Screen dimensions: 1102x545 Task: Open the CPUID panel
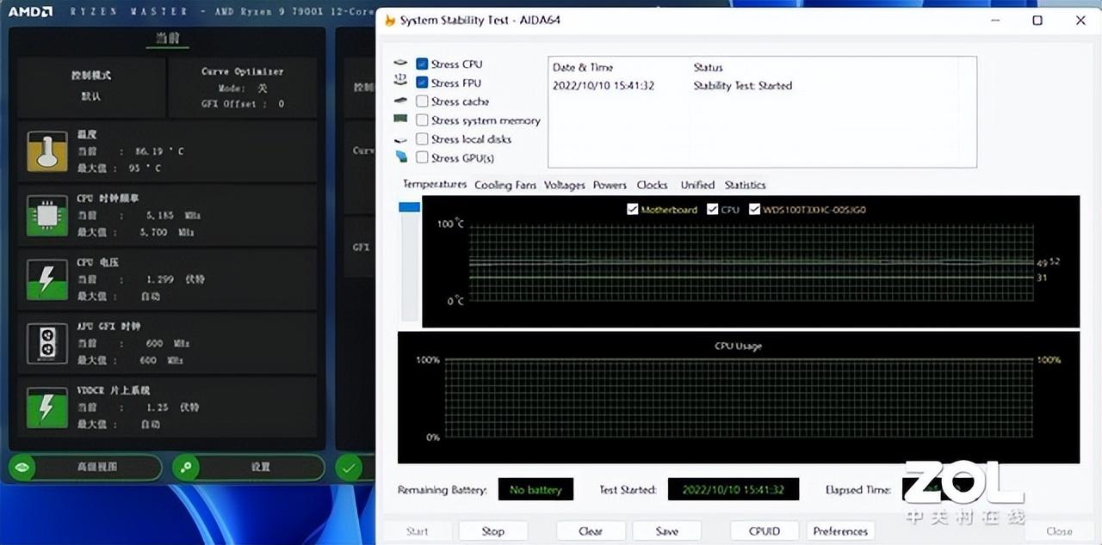tap(765, 531)
